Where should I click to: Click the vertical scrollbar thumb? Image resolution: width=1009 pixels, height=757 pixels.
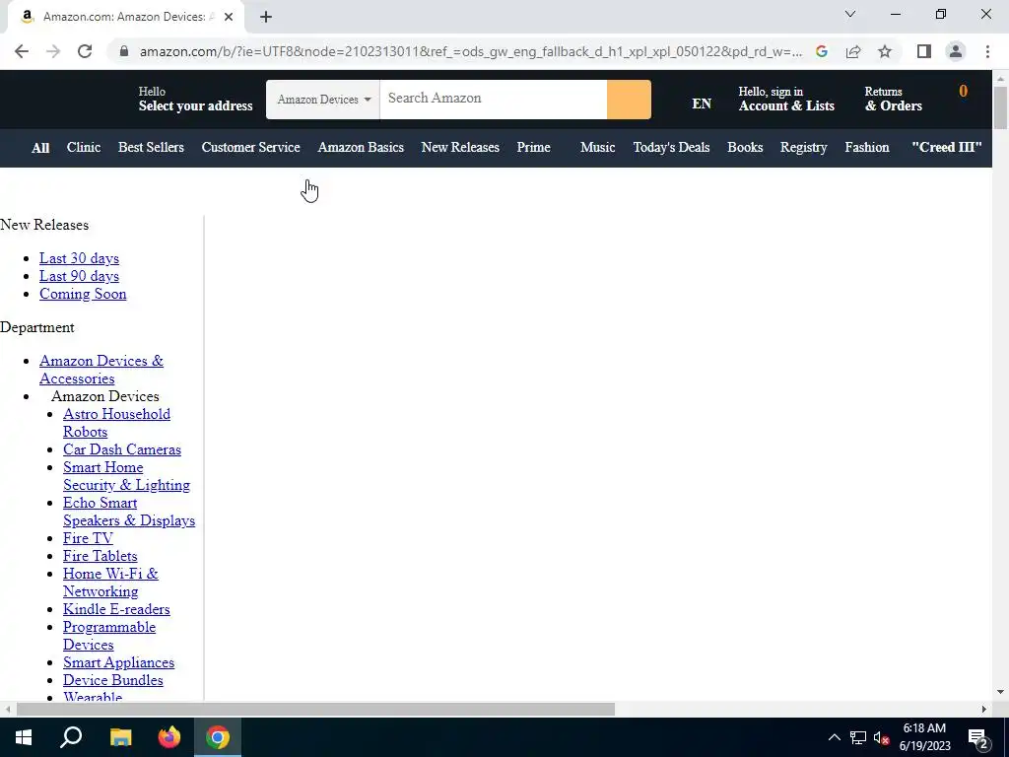click(1001, 107)
